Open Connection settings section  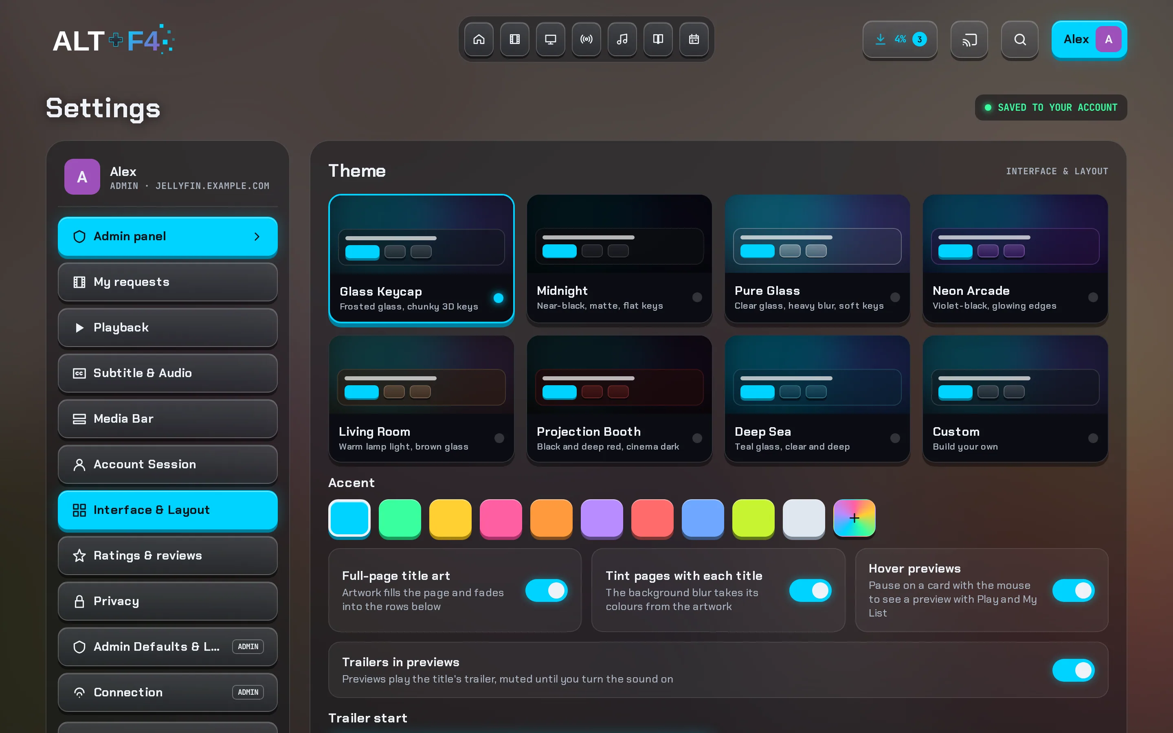point(167,692)
